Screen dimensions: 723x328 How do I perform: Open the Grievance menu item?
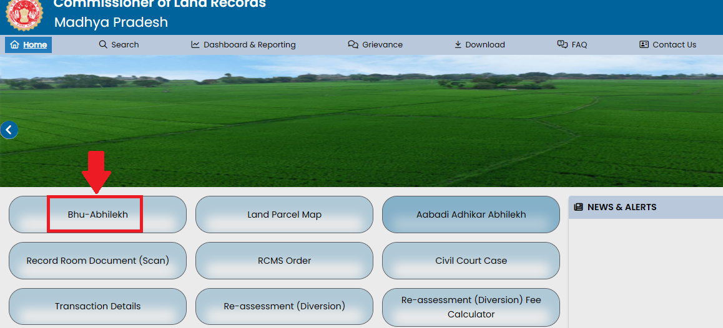pyautogui.click(x=381, y=45)
